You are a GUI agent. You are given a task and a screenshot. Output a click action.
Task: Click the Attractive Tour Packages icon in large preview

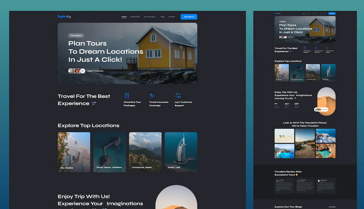tap(127, 96)
